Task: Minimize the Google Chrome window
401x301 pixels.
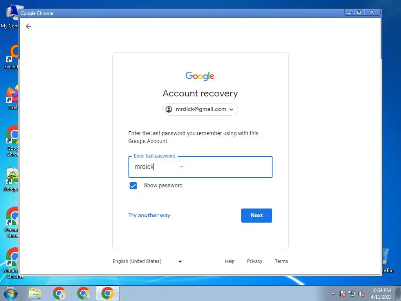Action: [349, 12]
